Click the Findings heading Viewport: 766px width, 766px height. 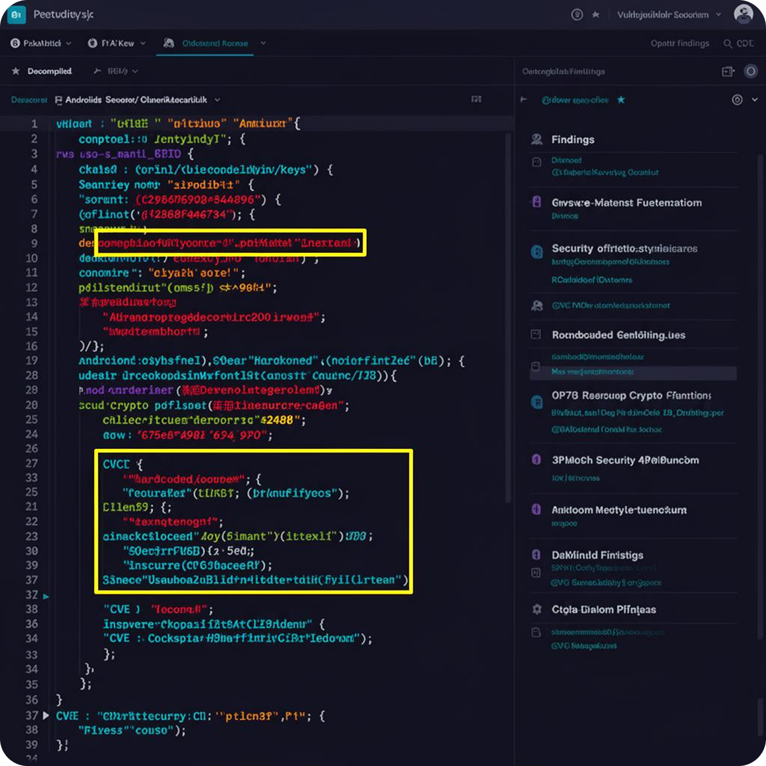click(x=573, y=140)
